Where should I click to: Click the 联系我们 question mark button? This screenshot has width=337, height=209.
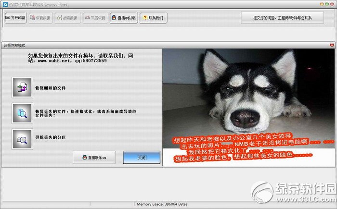click(153, 18)
